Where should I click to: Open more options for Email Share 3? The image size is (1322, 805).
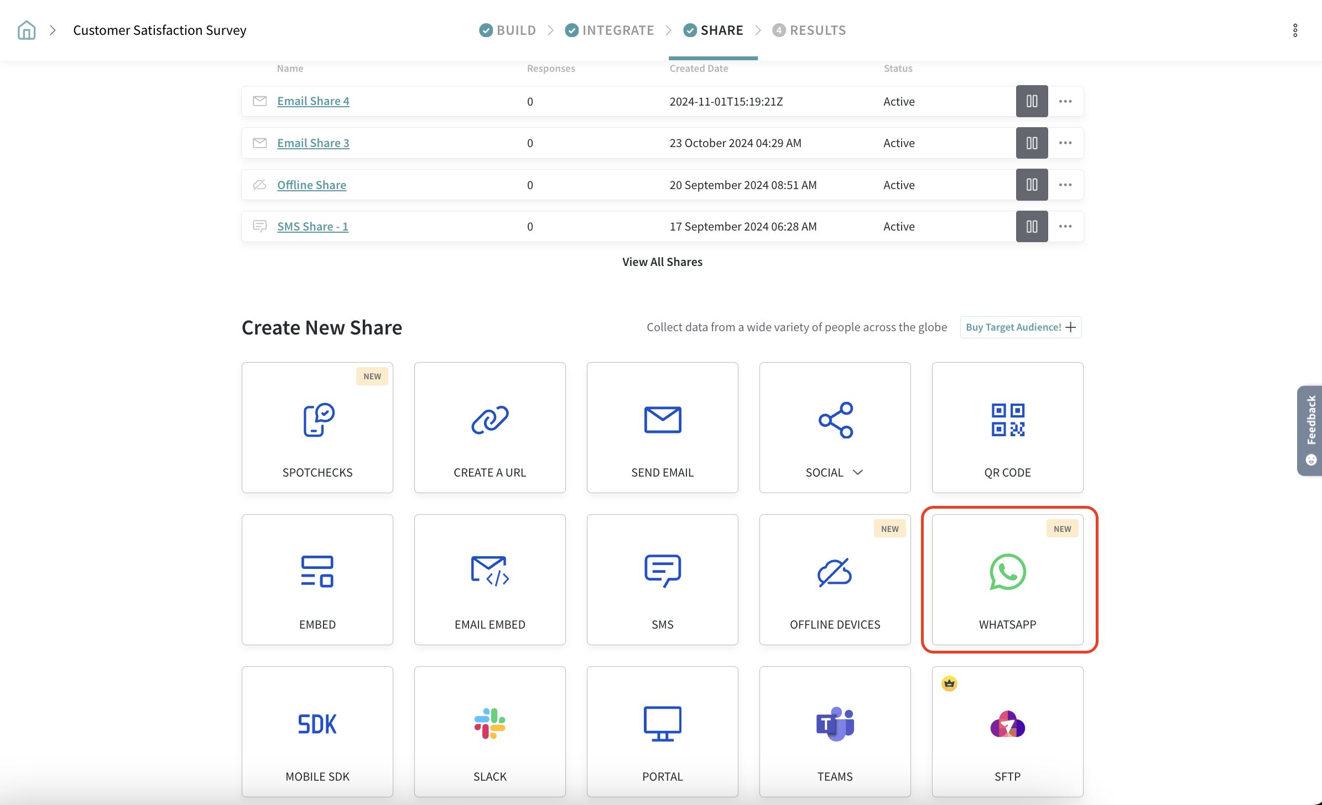[1065, 143]
